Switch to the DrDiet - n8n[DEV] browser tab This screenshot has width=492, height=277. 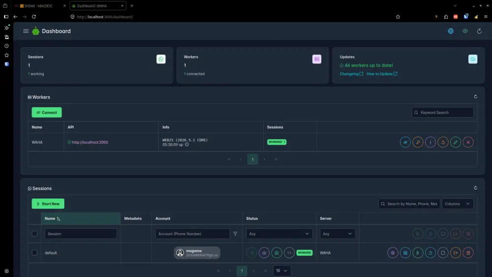click(x=39, y=5)
